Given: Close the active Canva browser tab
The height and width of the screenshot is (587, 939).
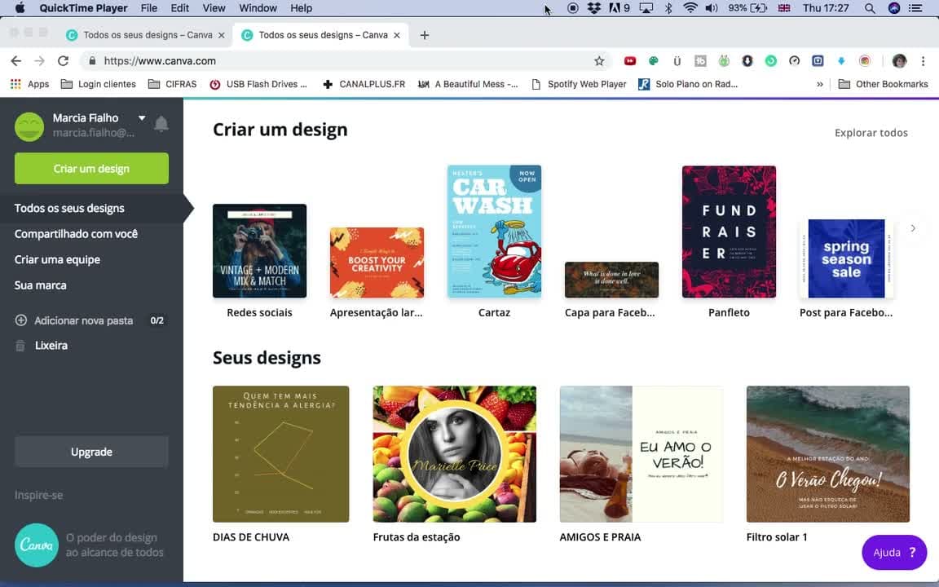Looking at the screenshot, I should click(x=396, y=35).
